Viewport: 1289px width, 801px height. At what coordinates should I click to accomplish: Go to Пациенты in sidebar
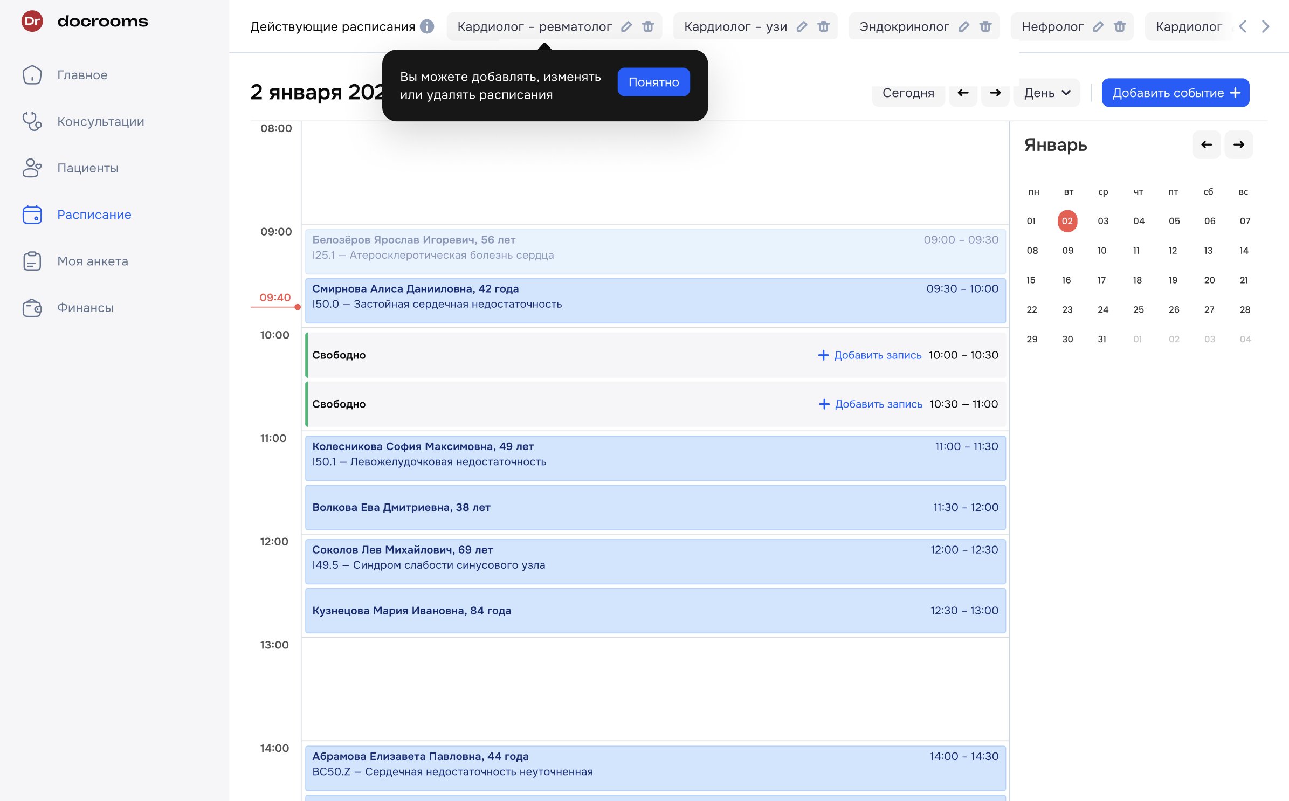(70, 168)
